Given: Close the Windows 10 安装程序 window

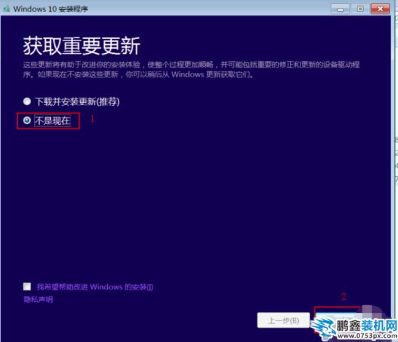Looking at the screenshot, I should 380,9.
